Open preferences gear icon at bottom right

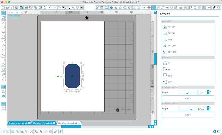(215, 131)
